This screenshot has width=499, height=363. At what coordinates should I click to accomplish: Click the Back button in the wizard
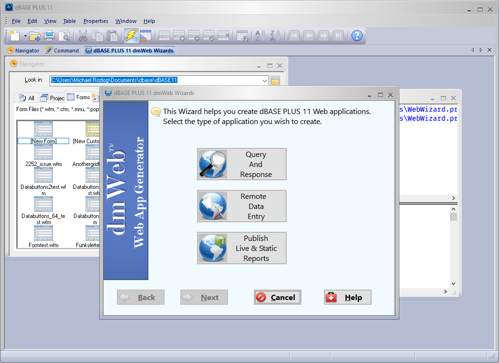coord(141,298)
